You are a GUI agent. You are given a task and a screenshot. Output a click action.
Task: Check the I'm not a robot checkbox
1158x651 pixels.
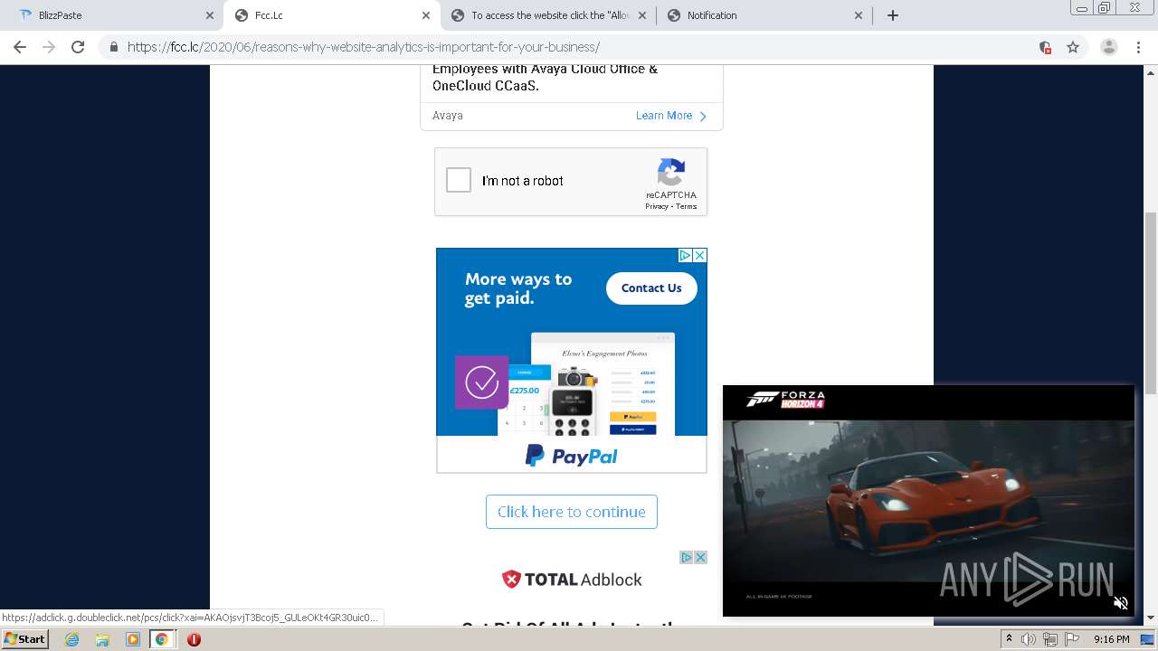[x=459, y=180]
